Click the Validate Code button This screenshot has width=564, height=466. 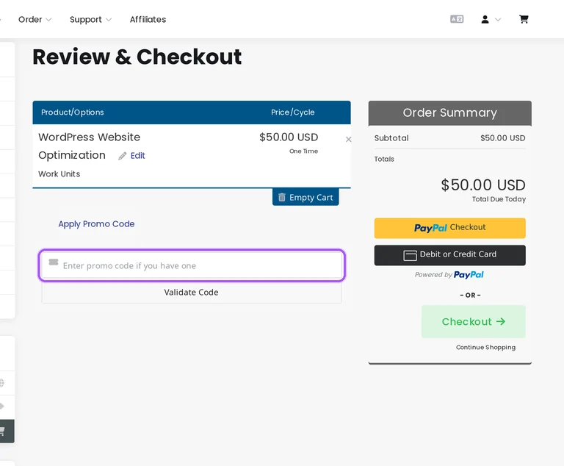pyautogui.click(x=192, y=292)
